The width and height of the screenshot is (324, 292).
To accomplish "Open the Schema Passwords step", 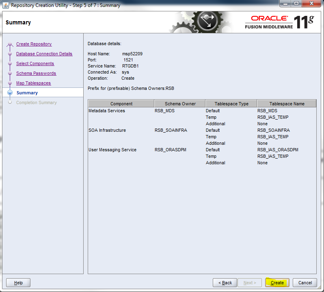I will (x=36, y=73).
